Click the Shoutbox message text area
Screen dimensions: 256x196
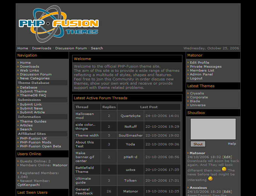[213, 129]
